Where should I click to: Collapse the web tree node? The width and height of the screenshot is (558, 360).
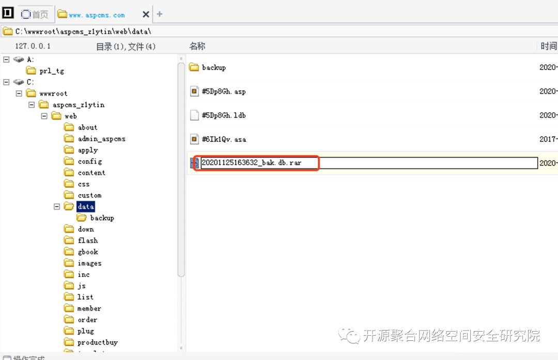pyautogui.click(x=44, y=116)
